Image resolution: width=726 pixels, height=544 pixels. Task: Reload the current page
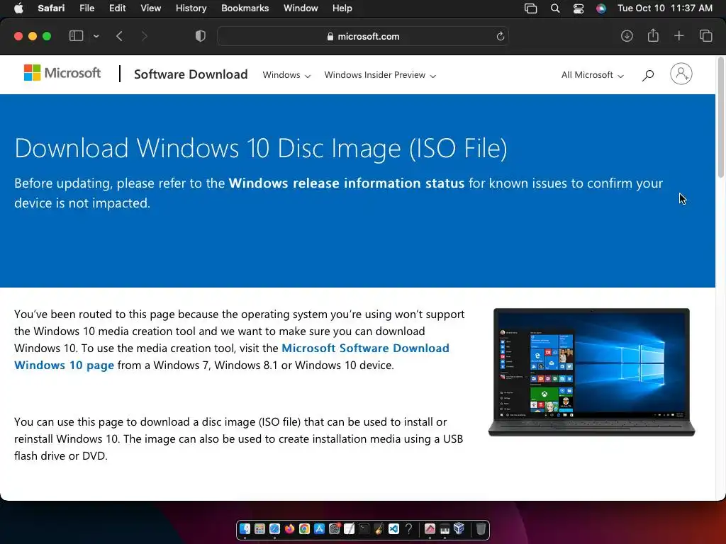tap(500, 36)
